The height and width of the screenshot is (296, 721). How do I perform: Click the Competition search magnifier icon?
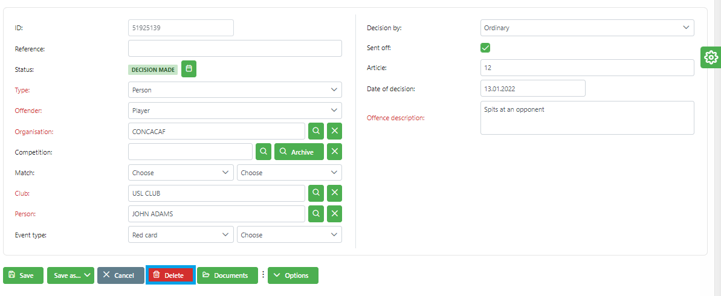(263, 152)
